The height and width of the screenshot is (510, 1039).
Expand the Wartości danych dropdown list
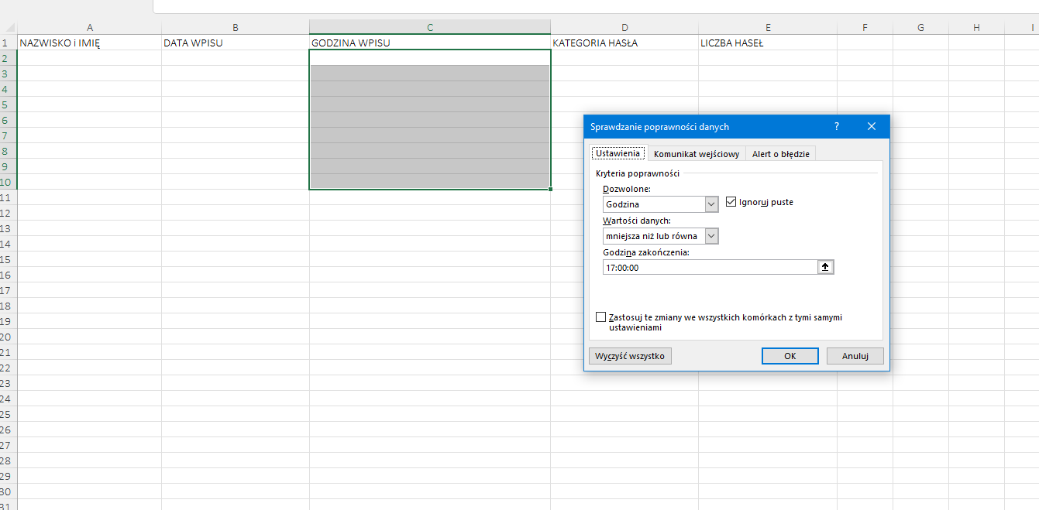pyautogui.click(x=712, y=236)
